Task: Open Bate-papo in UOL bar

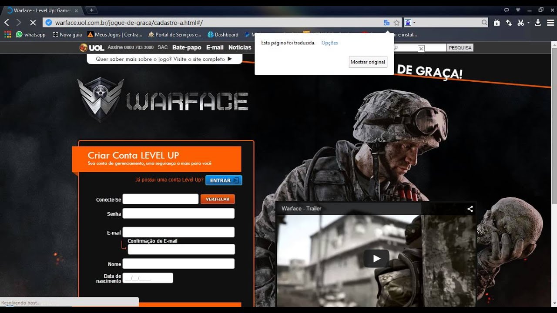Action: (x=187, y=47)
